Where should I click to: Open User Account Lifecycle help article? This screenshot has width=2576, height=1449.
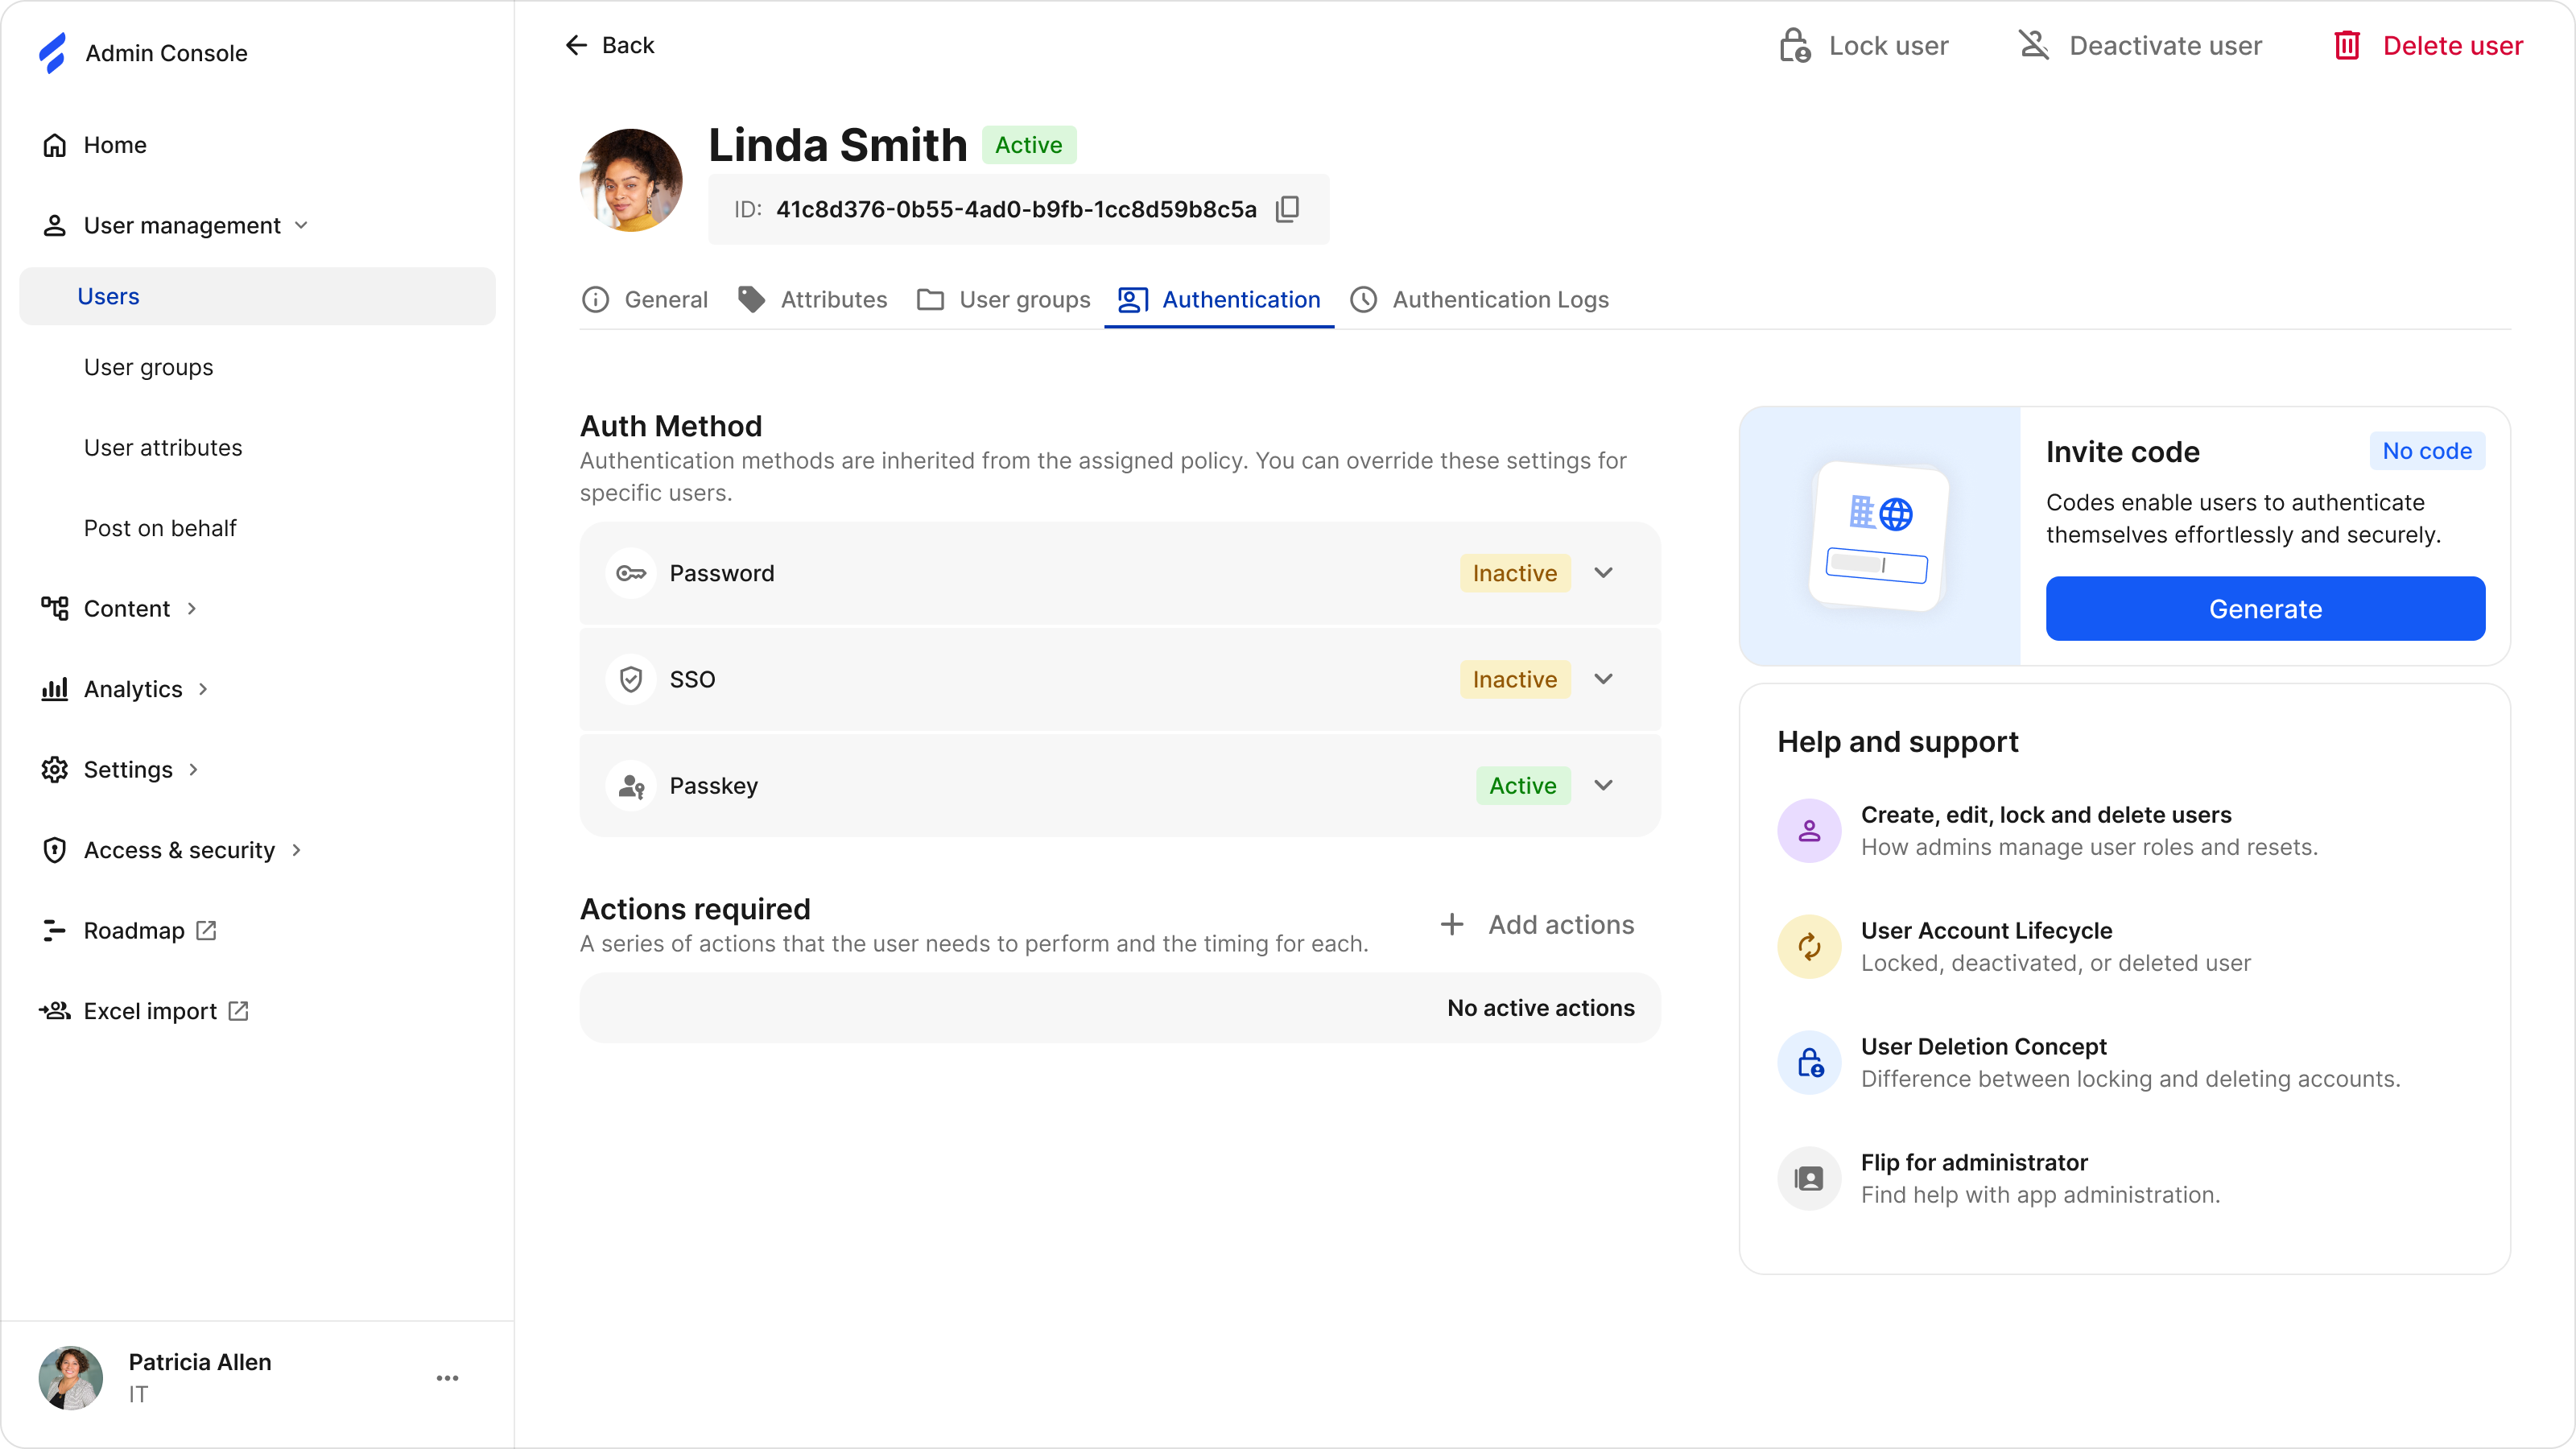click(x=1986, y=930)
